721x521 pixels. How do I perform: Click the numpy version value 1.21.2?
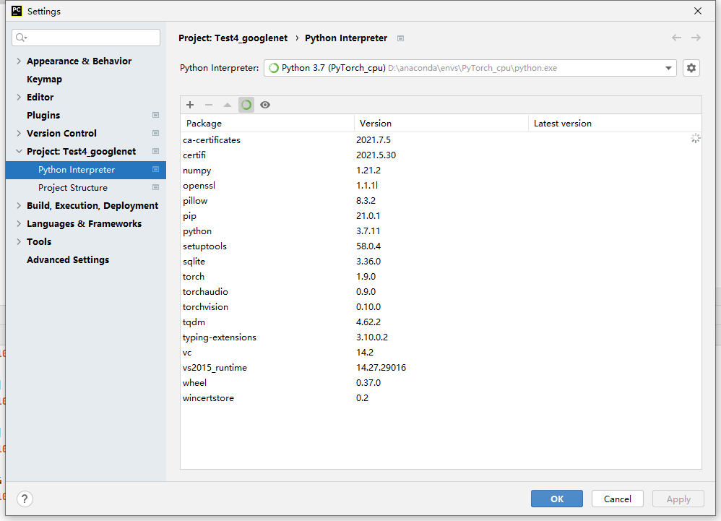(368, 170)
